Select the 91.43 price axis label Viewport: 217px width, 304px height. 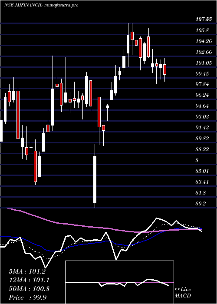tap(203, 128)
